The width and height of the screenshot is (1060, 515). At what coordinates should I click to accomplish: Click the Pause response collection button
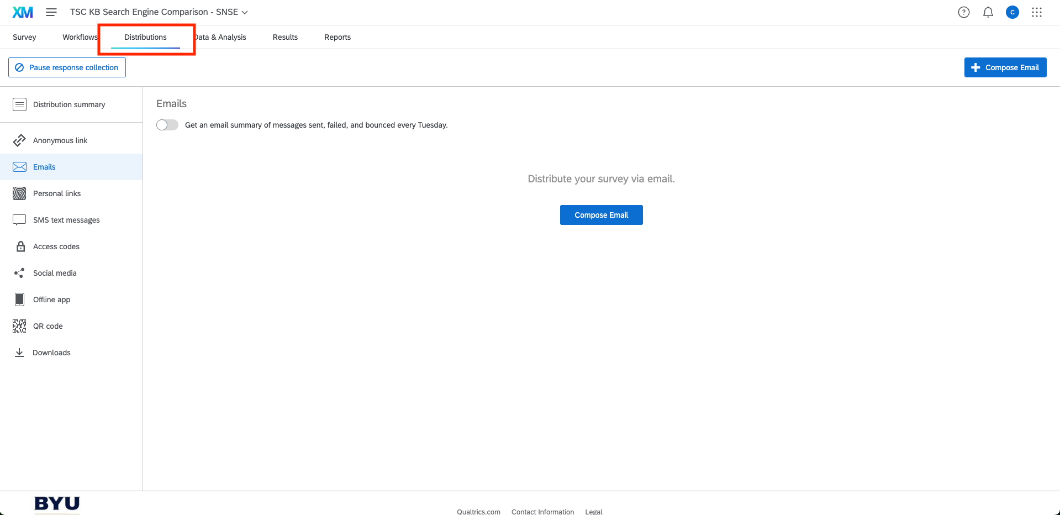click(67, 67)
